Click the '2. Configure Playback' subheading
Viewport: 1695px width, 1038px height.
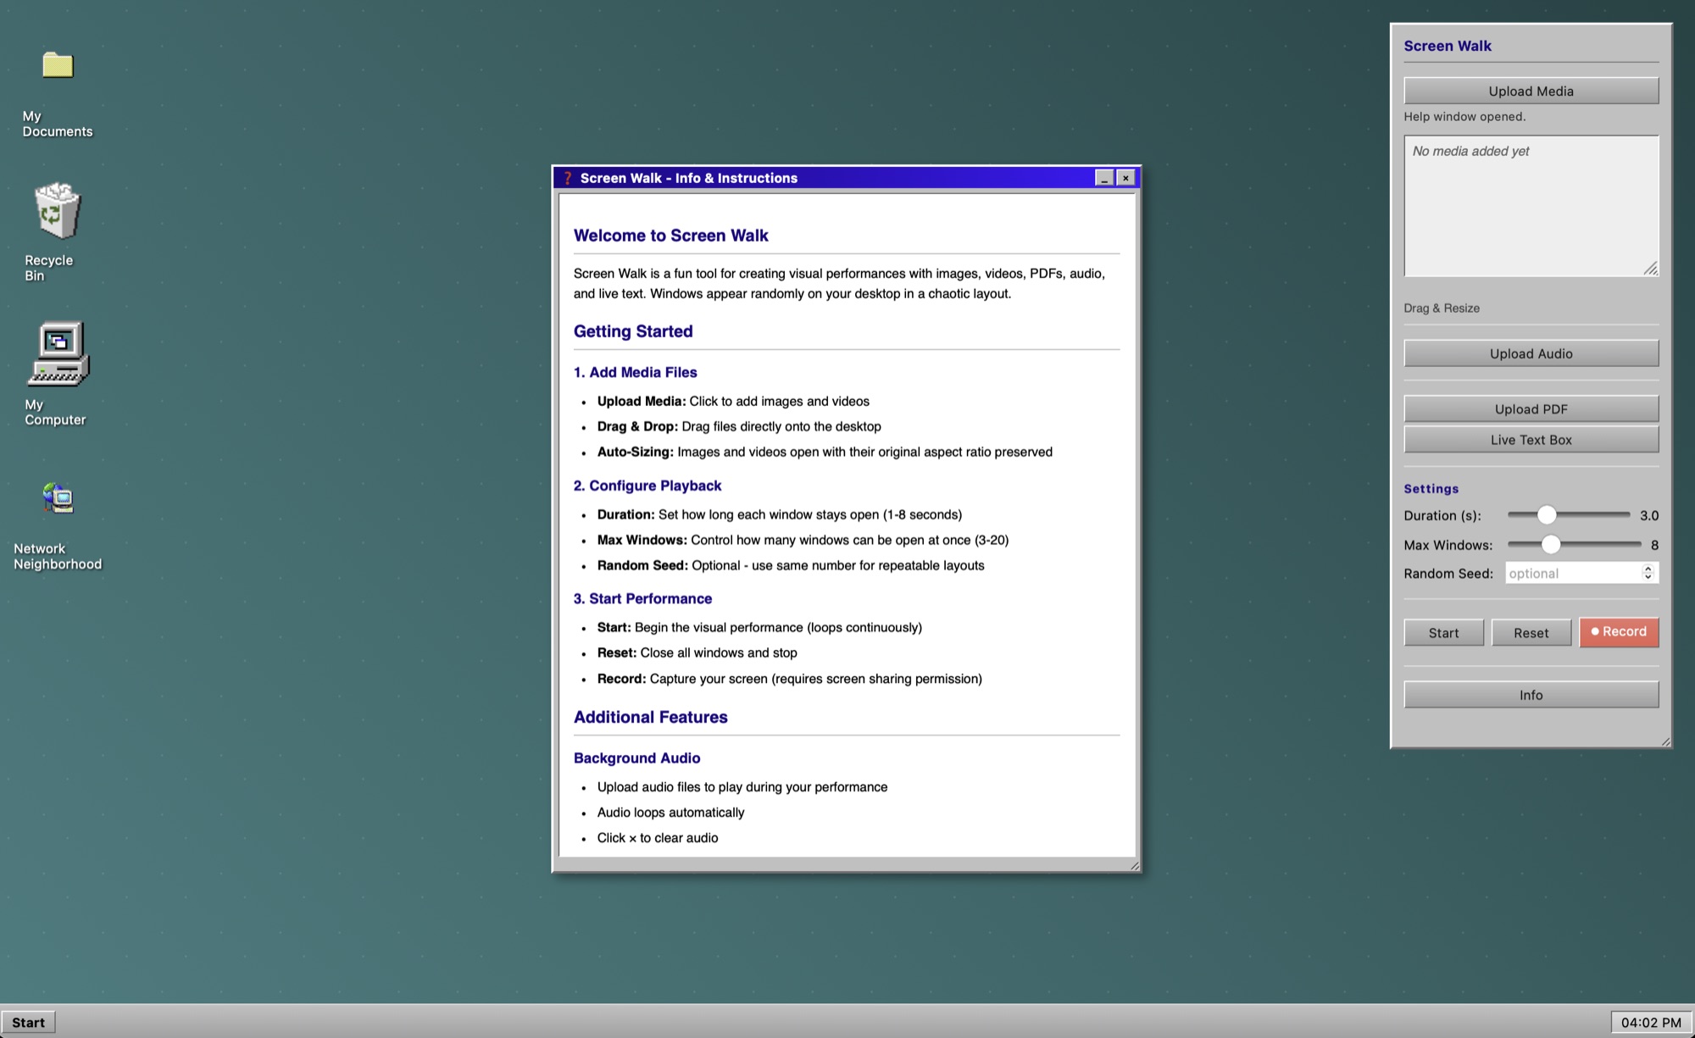pos(647,486)
